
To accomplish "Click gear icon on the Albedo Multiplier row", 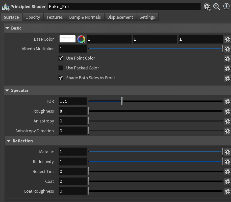I will click(227, 49).
